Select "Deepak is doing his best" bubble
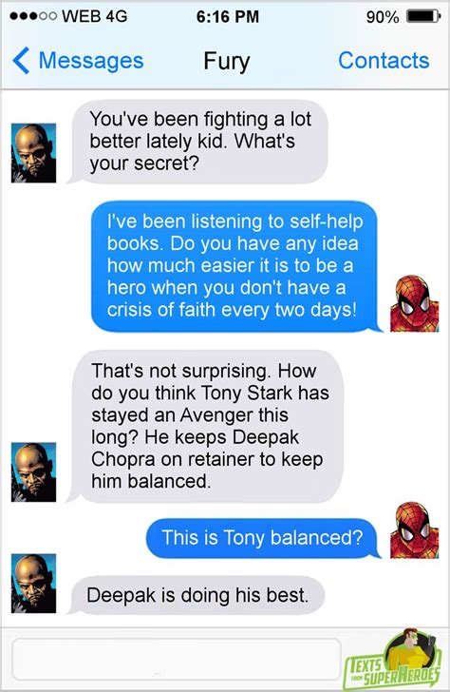The height and width of the screenshot is (692, 450). pyautogui.click(x=197, y=595)
